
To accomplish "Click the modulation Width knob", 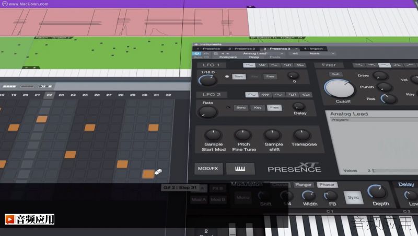I will pyautogui.click(x=309, y=196).
